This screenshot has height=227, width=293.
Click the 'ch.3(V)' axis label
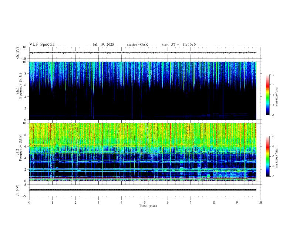tap(17, 190)
